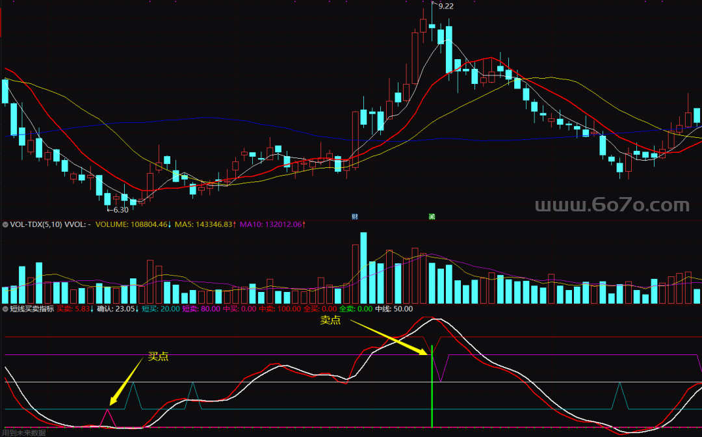
Task: Click the 短线买卖指标 panel circle icon
Action: 6,309
